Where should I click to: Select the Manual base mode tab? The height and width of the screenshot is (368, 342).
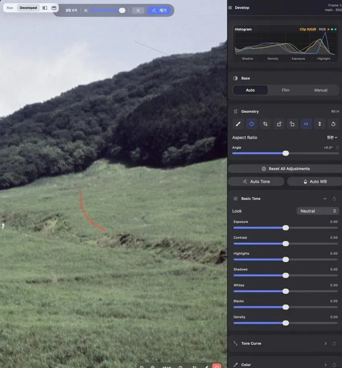(321, 90)
